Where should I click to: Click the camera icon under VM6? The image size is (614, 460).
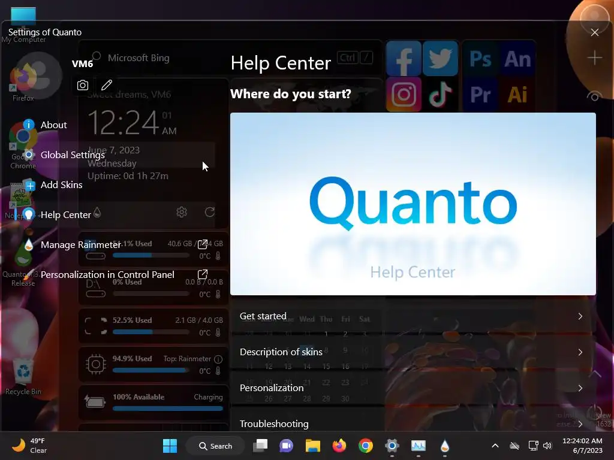tap(83, 85)
